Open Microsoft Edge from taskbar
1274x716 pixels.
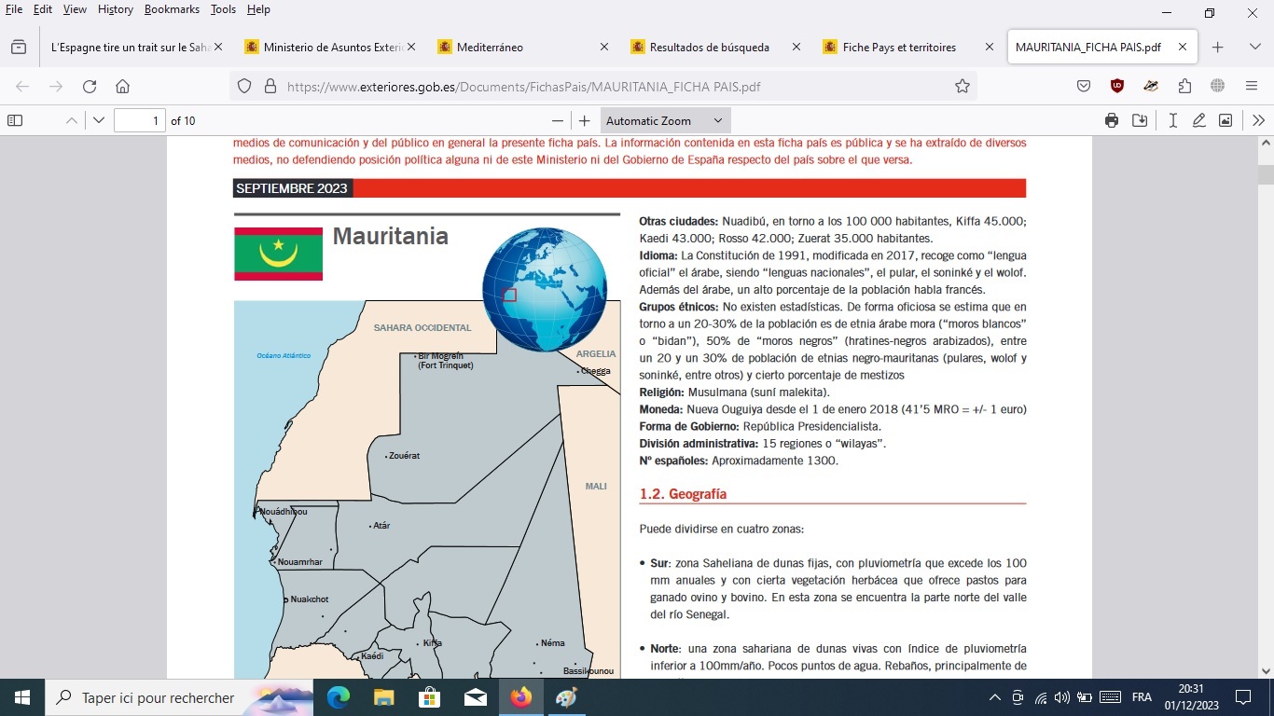pyautogui.click(x=339, y=697)
